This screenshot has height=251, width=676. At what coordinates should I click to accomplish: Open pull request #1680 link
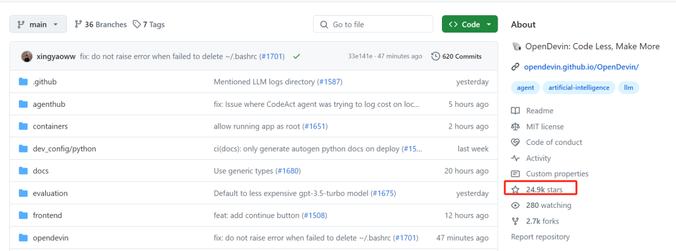pyautogui.click(x=287, y=171)
